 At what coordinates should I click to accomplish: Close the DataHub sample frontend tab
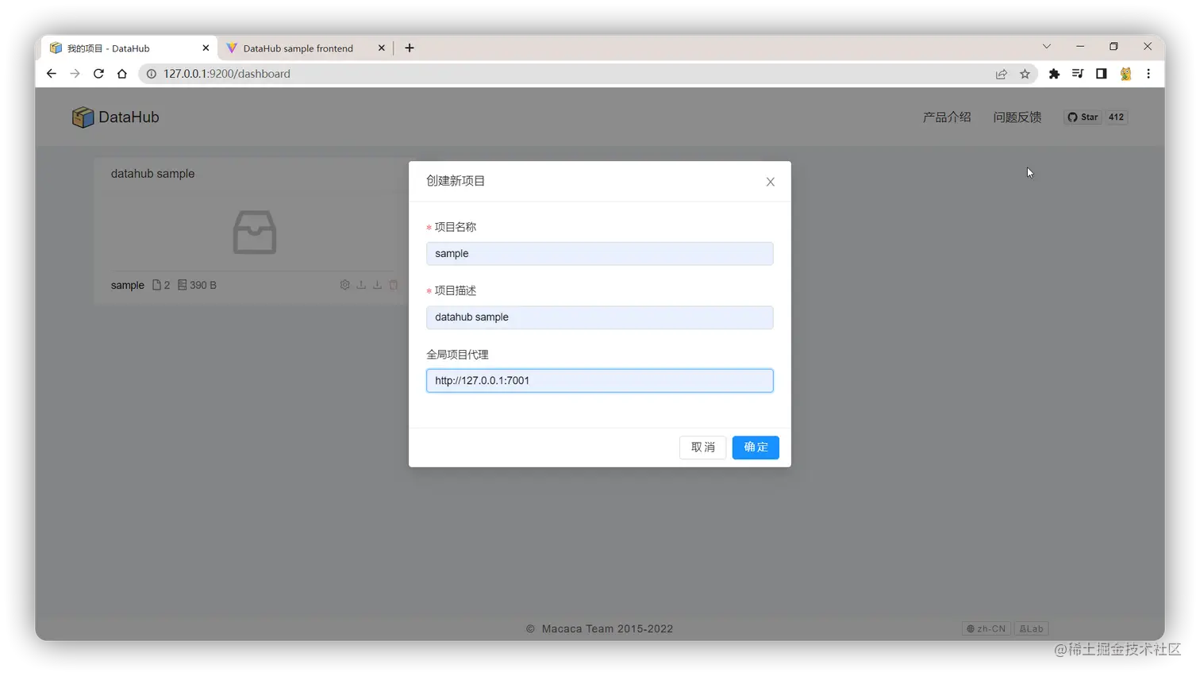[x=381, y=48]
